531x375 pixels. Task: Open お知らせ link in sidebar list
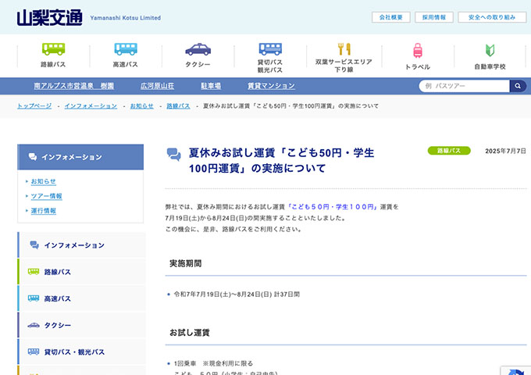[x=44, y=181]
